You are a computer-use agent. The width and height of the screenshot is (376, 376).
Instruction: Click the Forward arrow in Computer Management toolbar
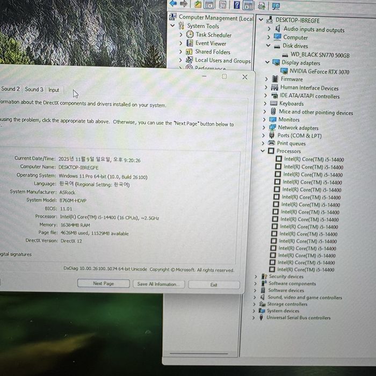pyautogui.click(x=184, y=4)
